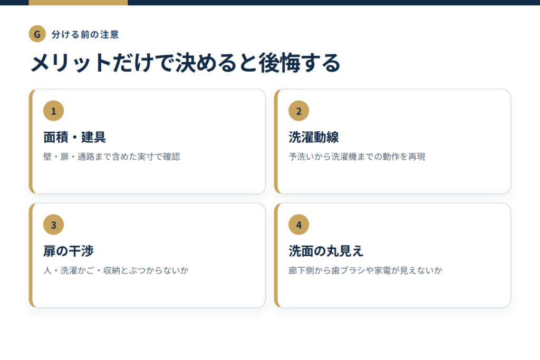Image resolution: width=540 pixels, height=360 pixels.
Task: Click description 人・洗濯かご・収納とぶつからないか
Action: click(x=116, y=270)
